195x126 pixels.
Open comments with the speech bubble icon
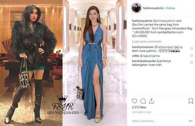click(x=143, y=101)
